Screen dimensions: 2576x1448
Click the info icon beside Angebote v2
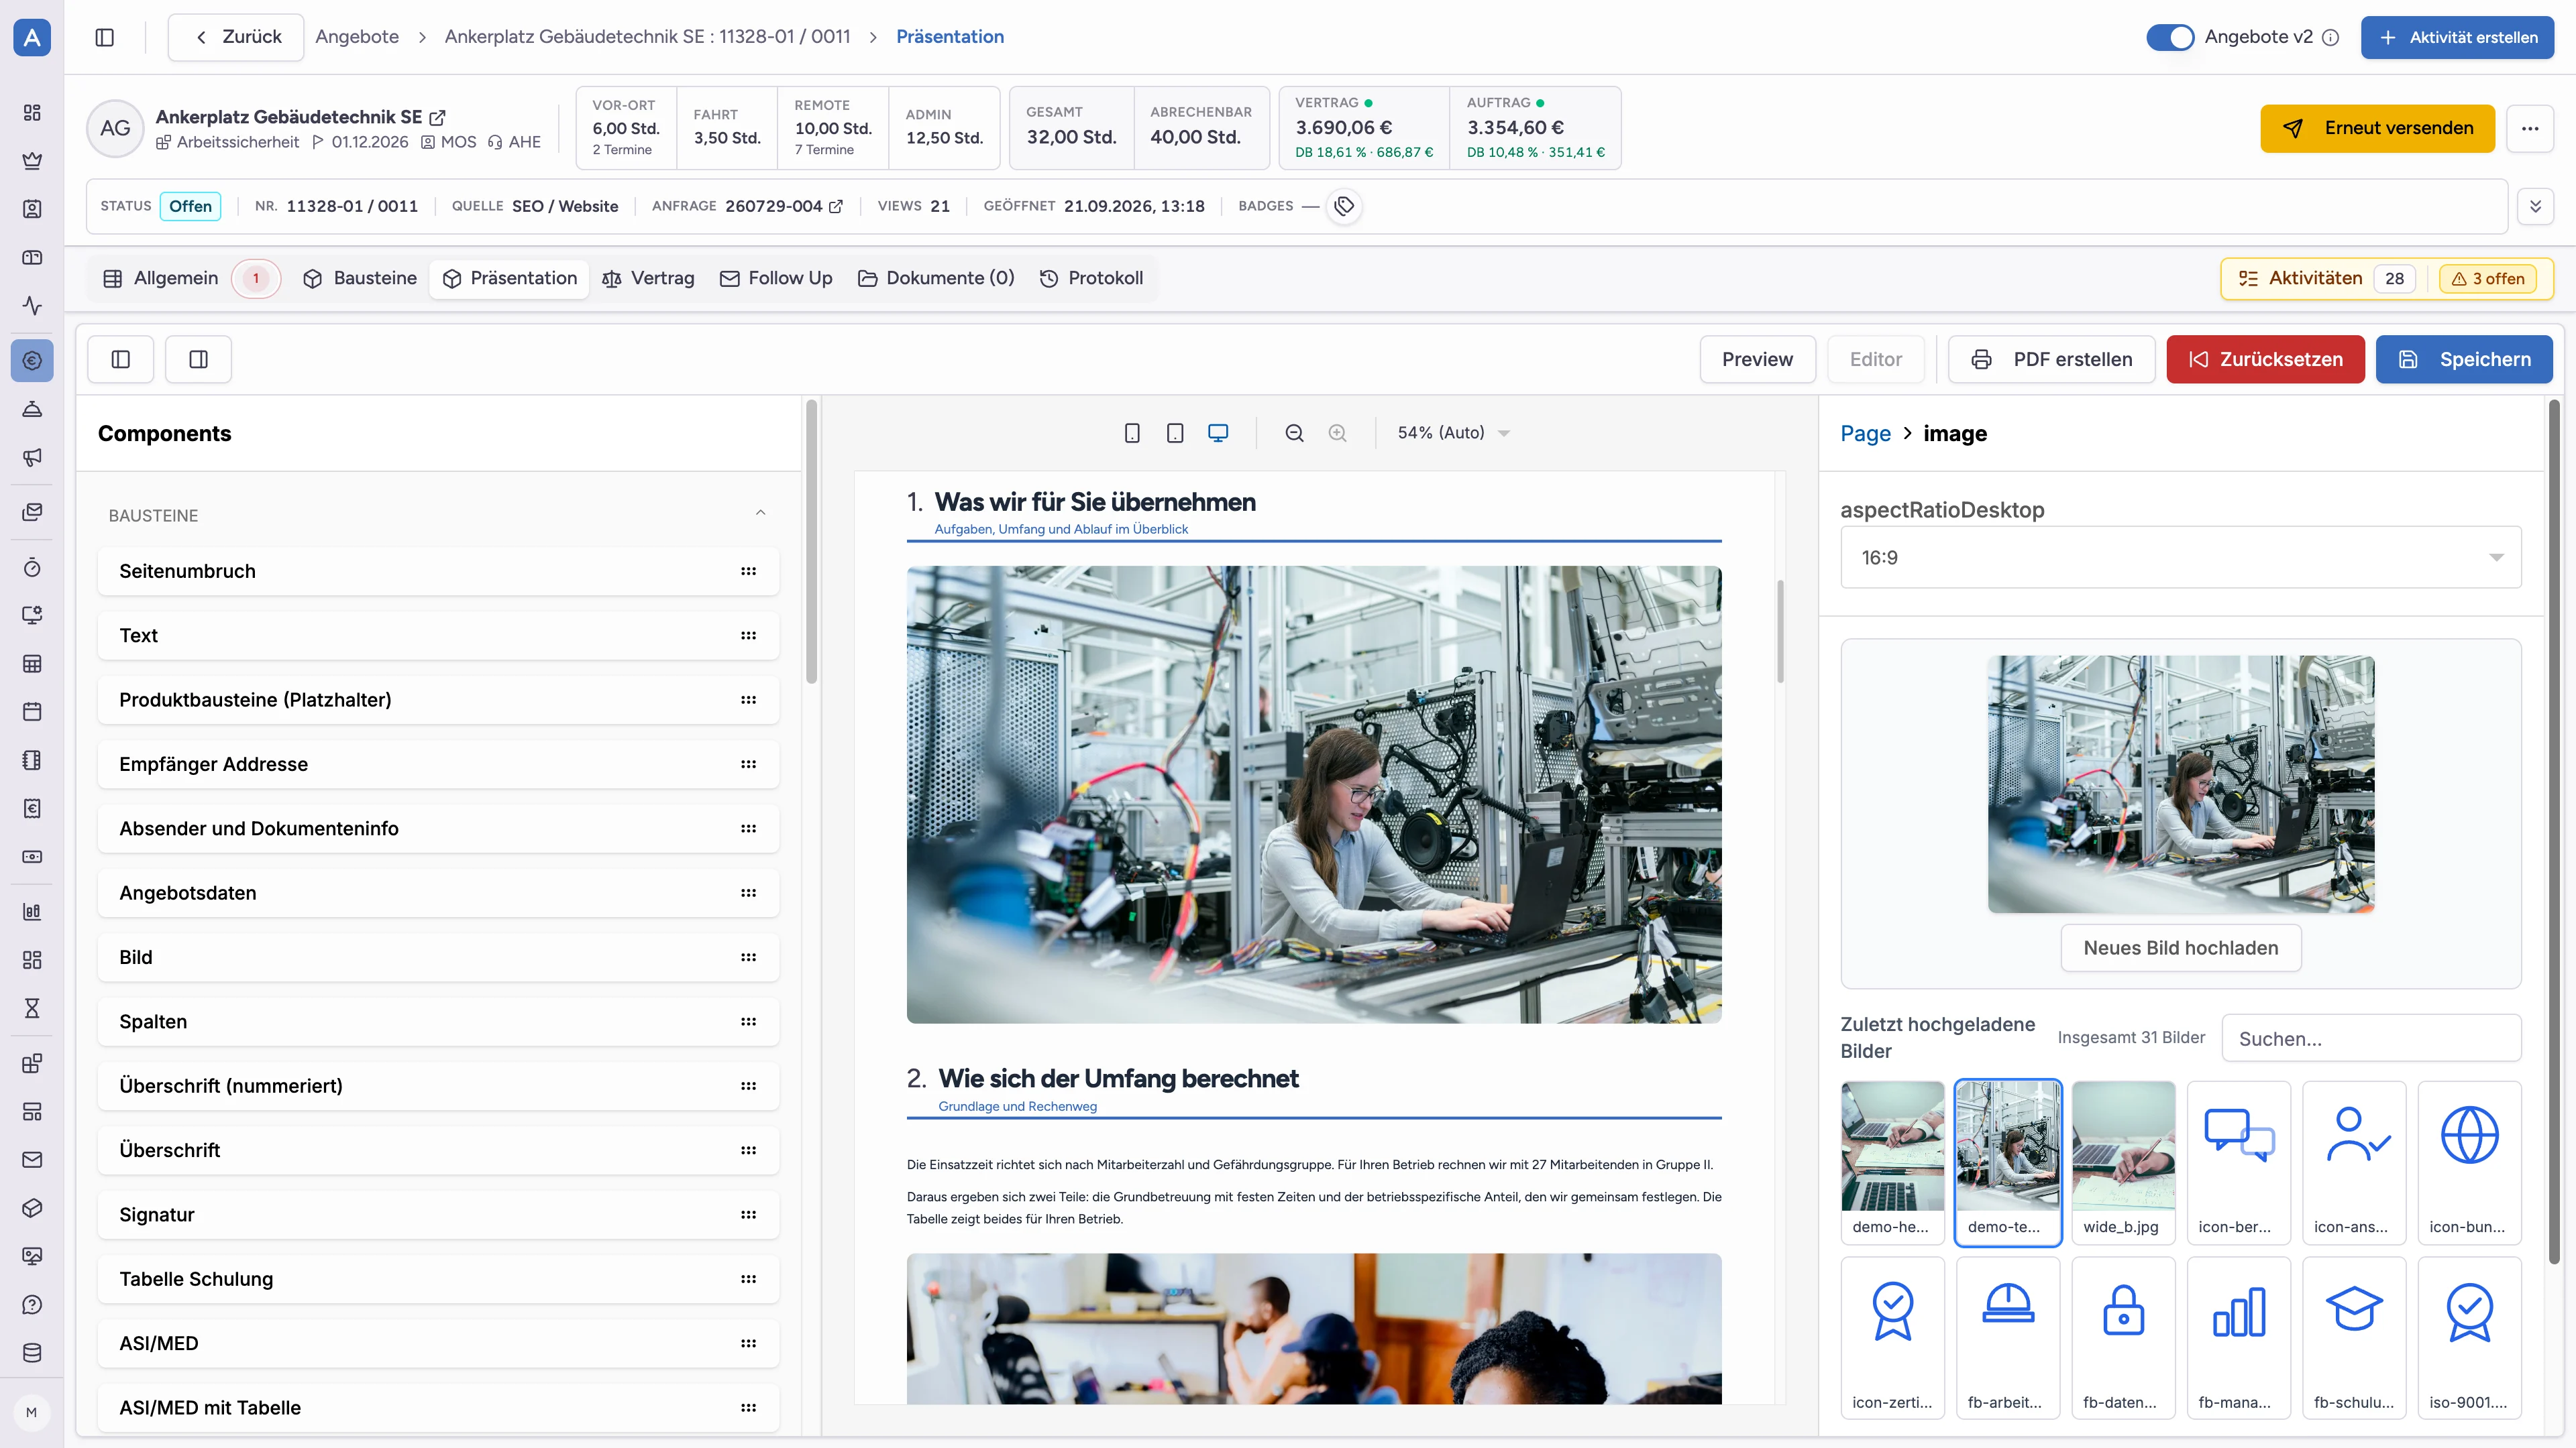(x=2330, y=38)
